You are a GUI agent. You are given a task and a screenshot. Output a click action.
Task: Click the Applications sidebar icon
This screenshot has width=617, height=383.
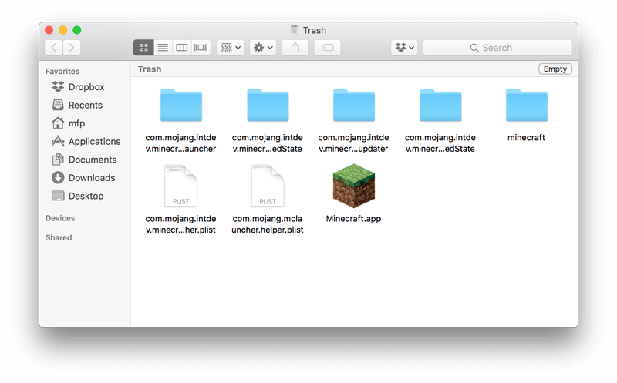(58, 141)
